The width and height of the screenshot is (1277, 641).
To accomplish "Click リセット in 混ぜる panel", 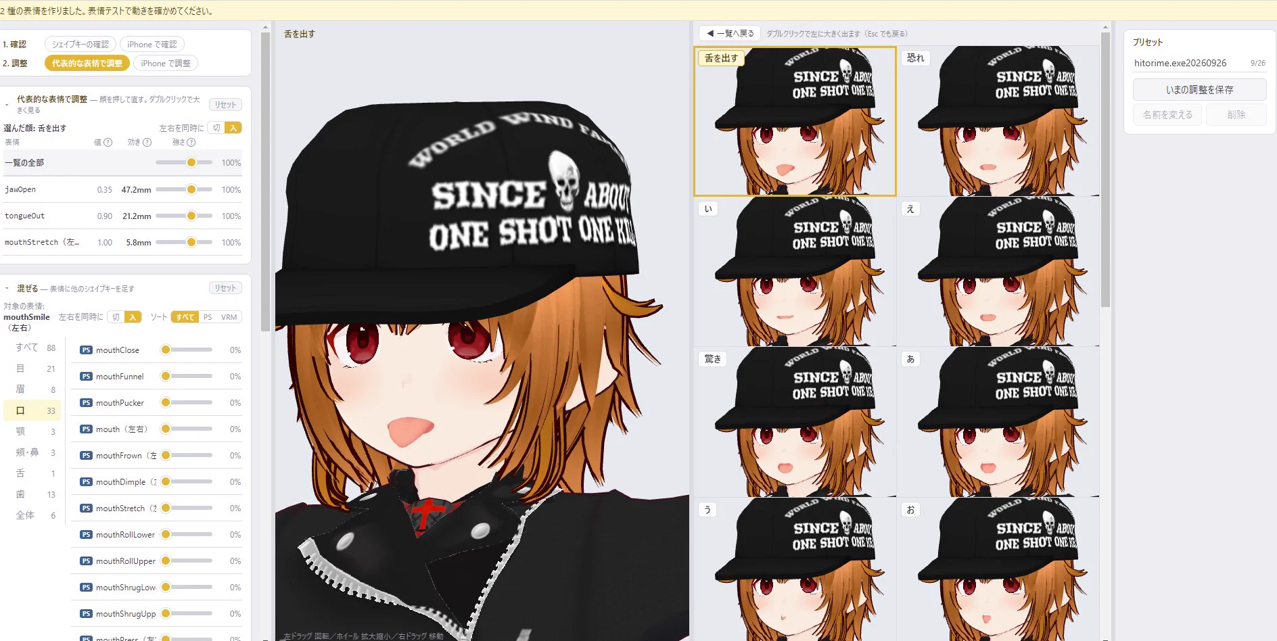I will coord(225,288).
